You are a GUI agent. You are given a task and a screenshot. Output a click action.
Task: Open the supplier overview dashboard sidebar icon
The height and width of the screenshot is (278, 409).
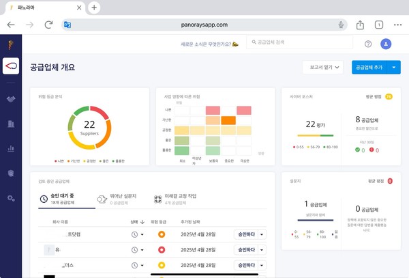click(x=11, y=66)
